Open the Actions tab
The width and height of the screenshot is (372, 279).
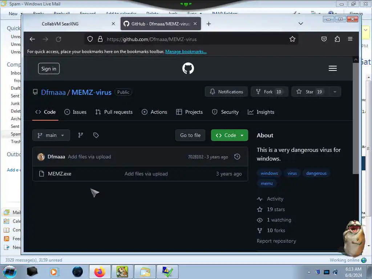click(154, 112)
